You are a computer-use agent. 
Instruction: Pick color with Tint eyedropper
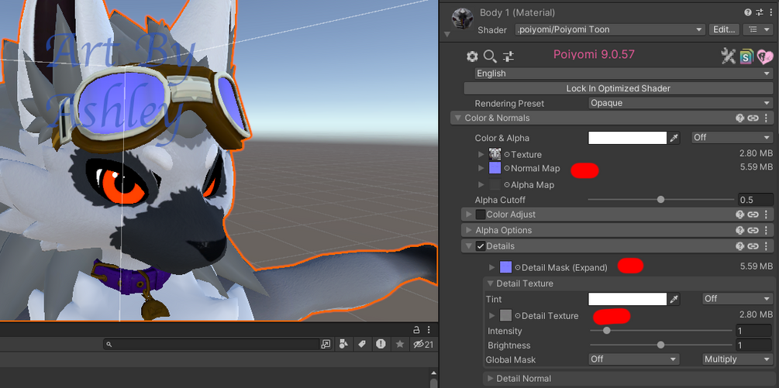point(674,299)
